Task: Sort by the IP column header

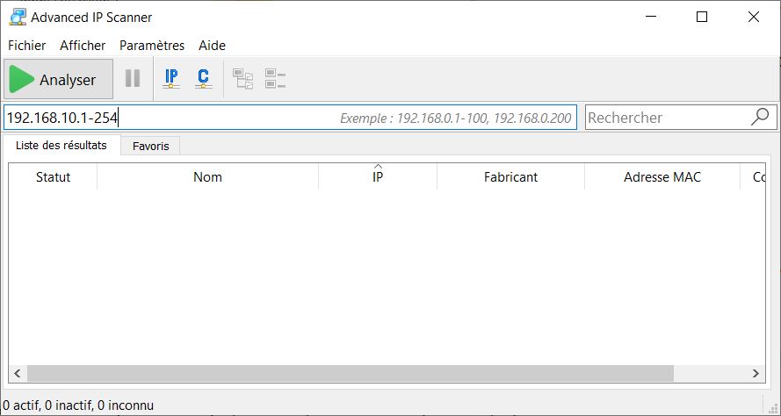Action: pyautogui.click(x=378, y=176)
